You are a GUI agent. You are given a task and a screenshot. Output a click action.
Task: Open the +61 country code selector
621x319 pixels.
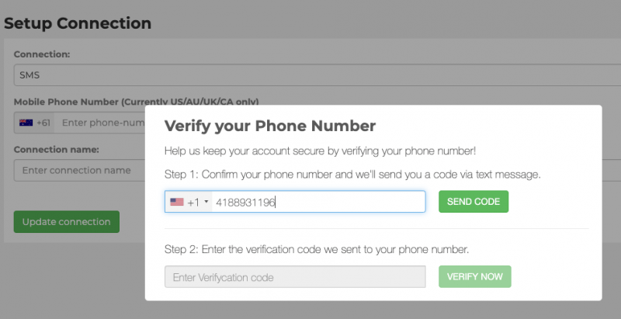(35, 123)
